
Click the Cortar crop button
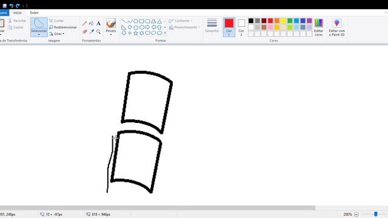coord(56,21)
